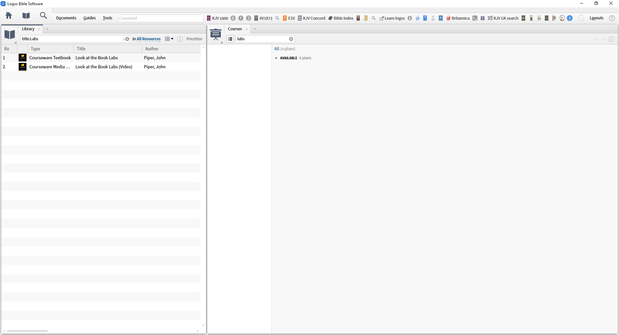
Task: Click the magnifier shortcut before Learn logos
Action: 374,18
